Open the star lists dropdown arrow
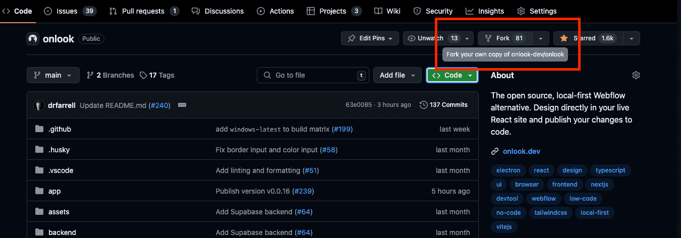681x238 pixels. [632, 38]
